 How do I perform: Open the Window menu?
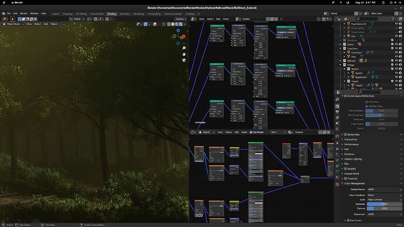[x=35, y=13]
